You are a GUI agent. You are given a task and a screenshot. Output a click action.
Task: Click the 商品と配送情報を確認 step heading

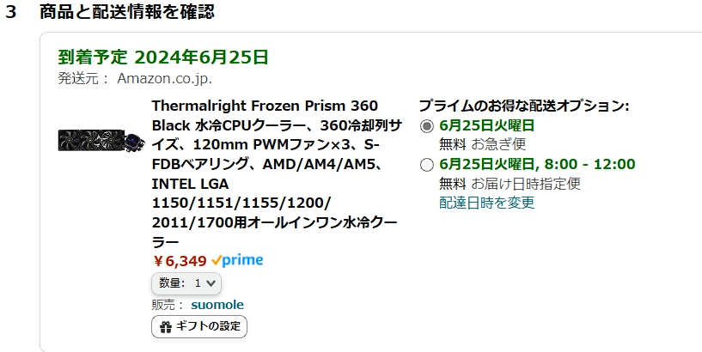(x=127, y=12)
